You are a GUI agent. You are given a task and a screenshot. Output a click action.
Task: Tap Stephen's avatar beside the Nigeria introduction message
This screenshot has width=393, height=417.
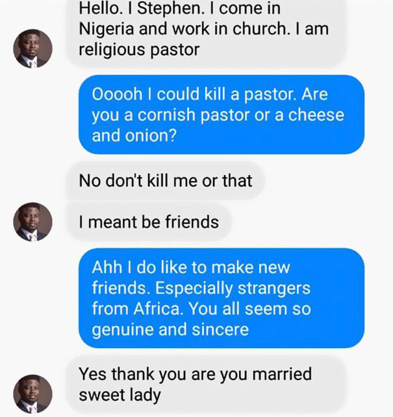32,49
